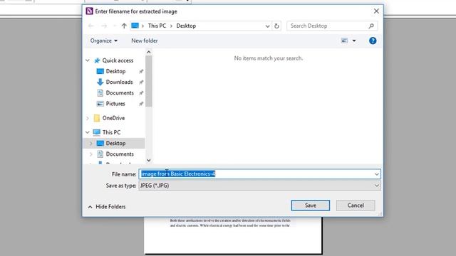456x256 pixels.
Task: Click the pin icon beside Pictures
Action: [141, 104]
